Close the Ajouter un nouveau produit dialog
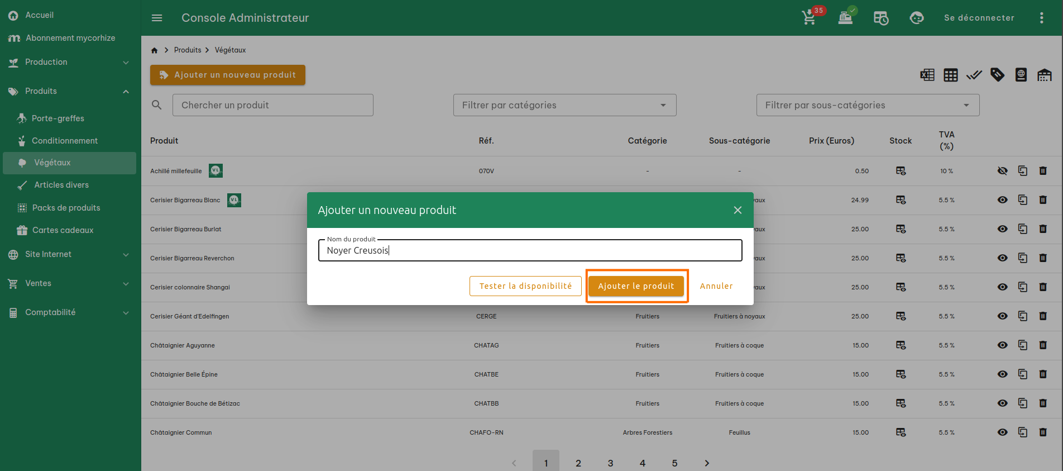 [x=738, y=210]
